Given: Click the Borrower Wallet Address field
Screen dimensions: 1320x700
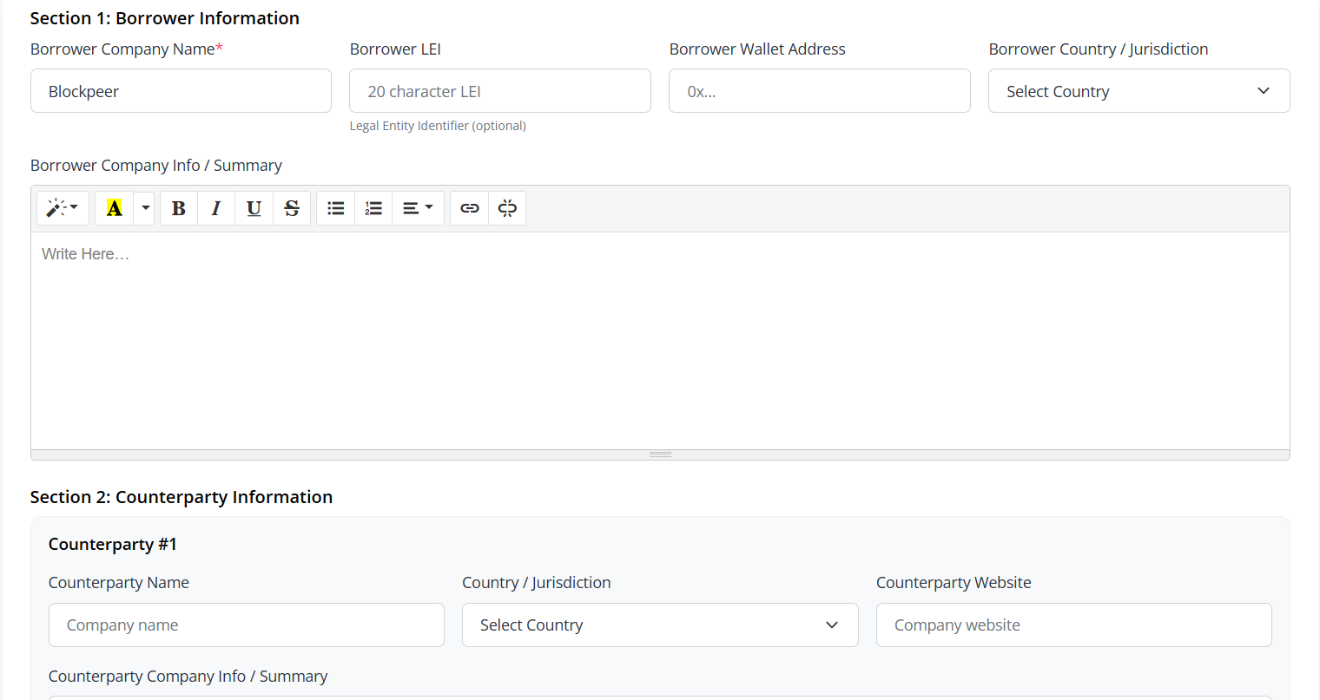Looking at the screenshot, I should coord(819,91).
